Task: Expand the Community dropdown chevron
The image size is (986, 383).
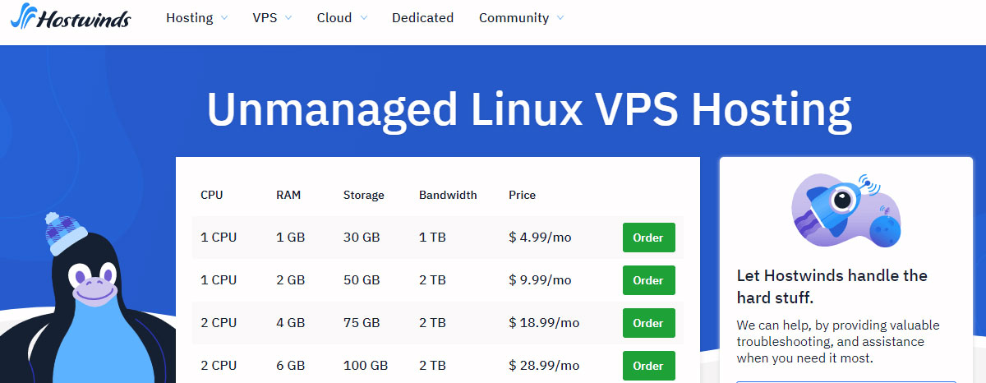Action: click(x=560, y=18)
